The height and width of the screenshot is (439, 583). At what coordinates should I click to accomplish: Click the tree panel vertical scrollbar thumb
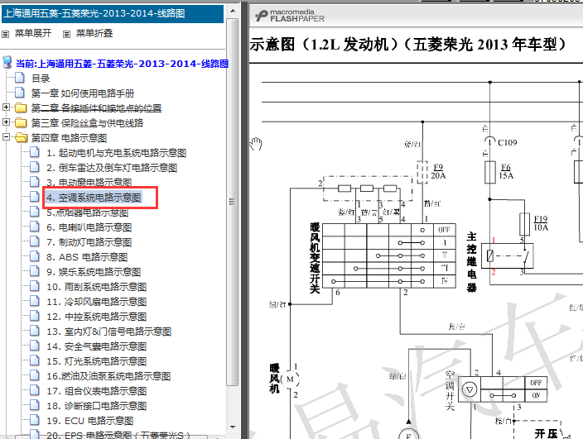pyautogui.click(x=233, y=202)
